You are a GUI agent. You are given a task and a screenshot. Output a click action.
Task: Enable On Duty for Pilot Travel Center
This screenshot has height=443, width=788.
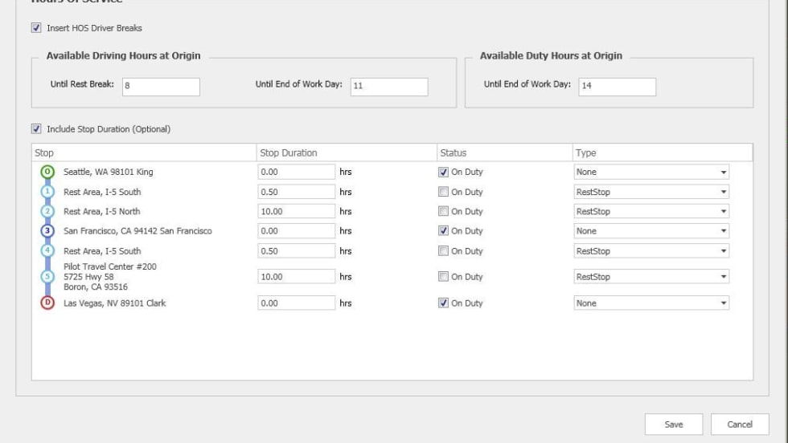tap(443, 277)
